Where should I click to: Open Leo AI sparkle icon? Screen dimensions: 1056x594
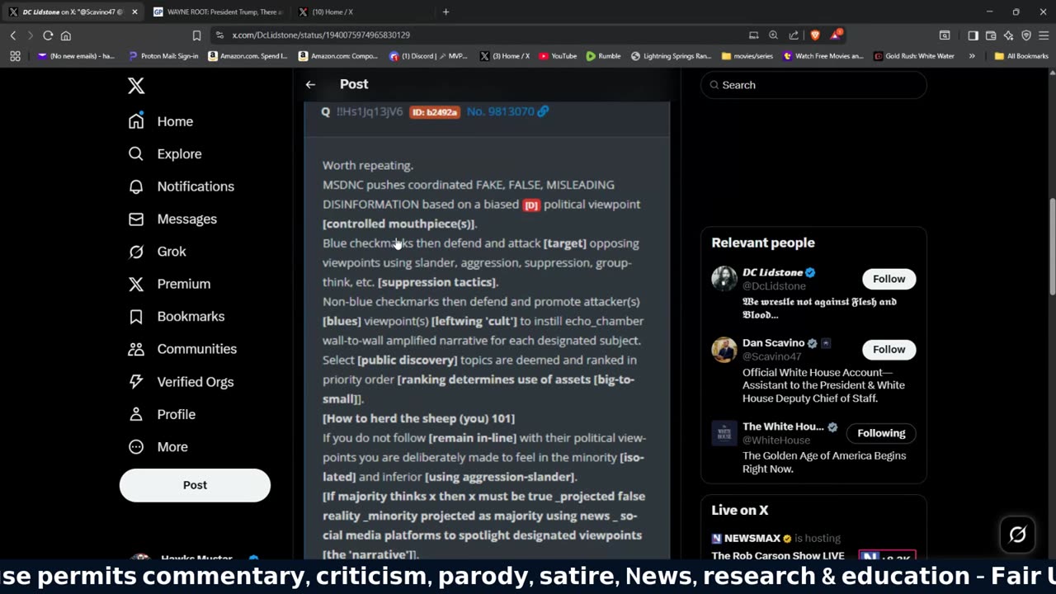pos(1008,35)
